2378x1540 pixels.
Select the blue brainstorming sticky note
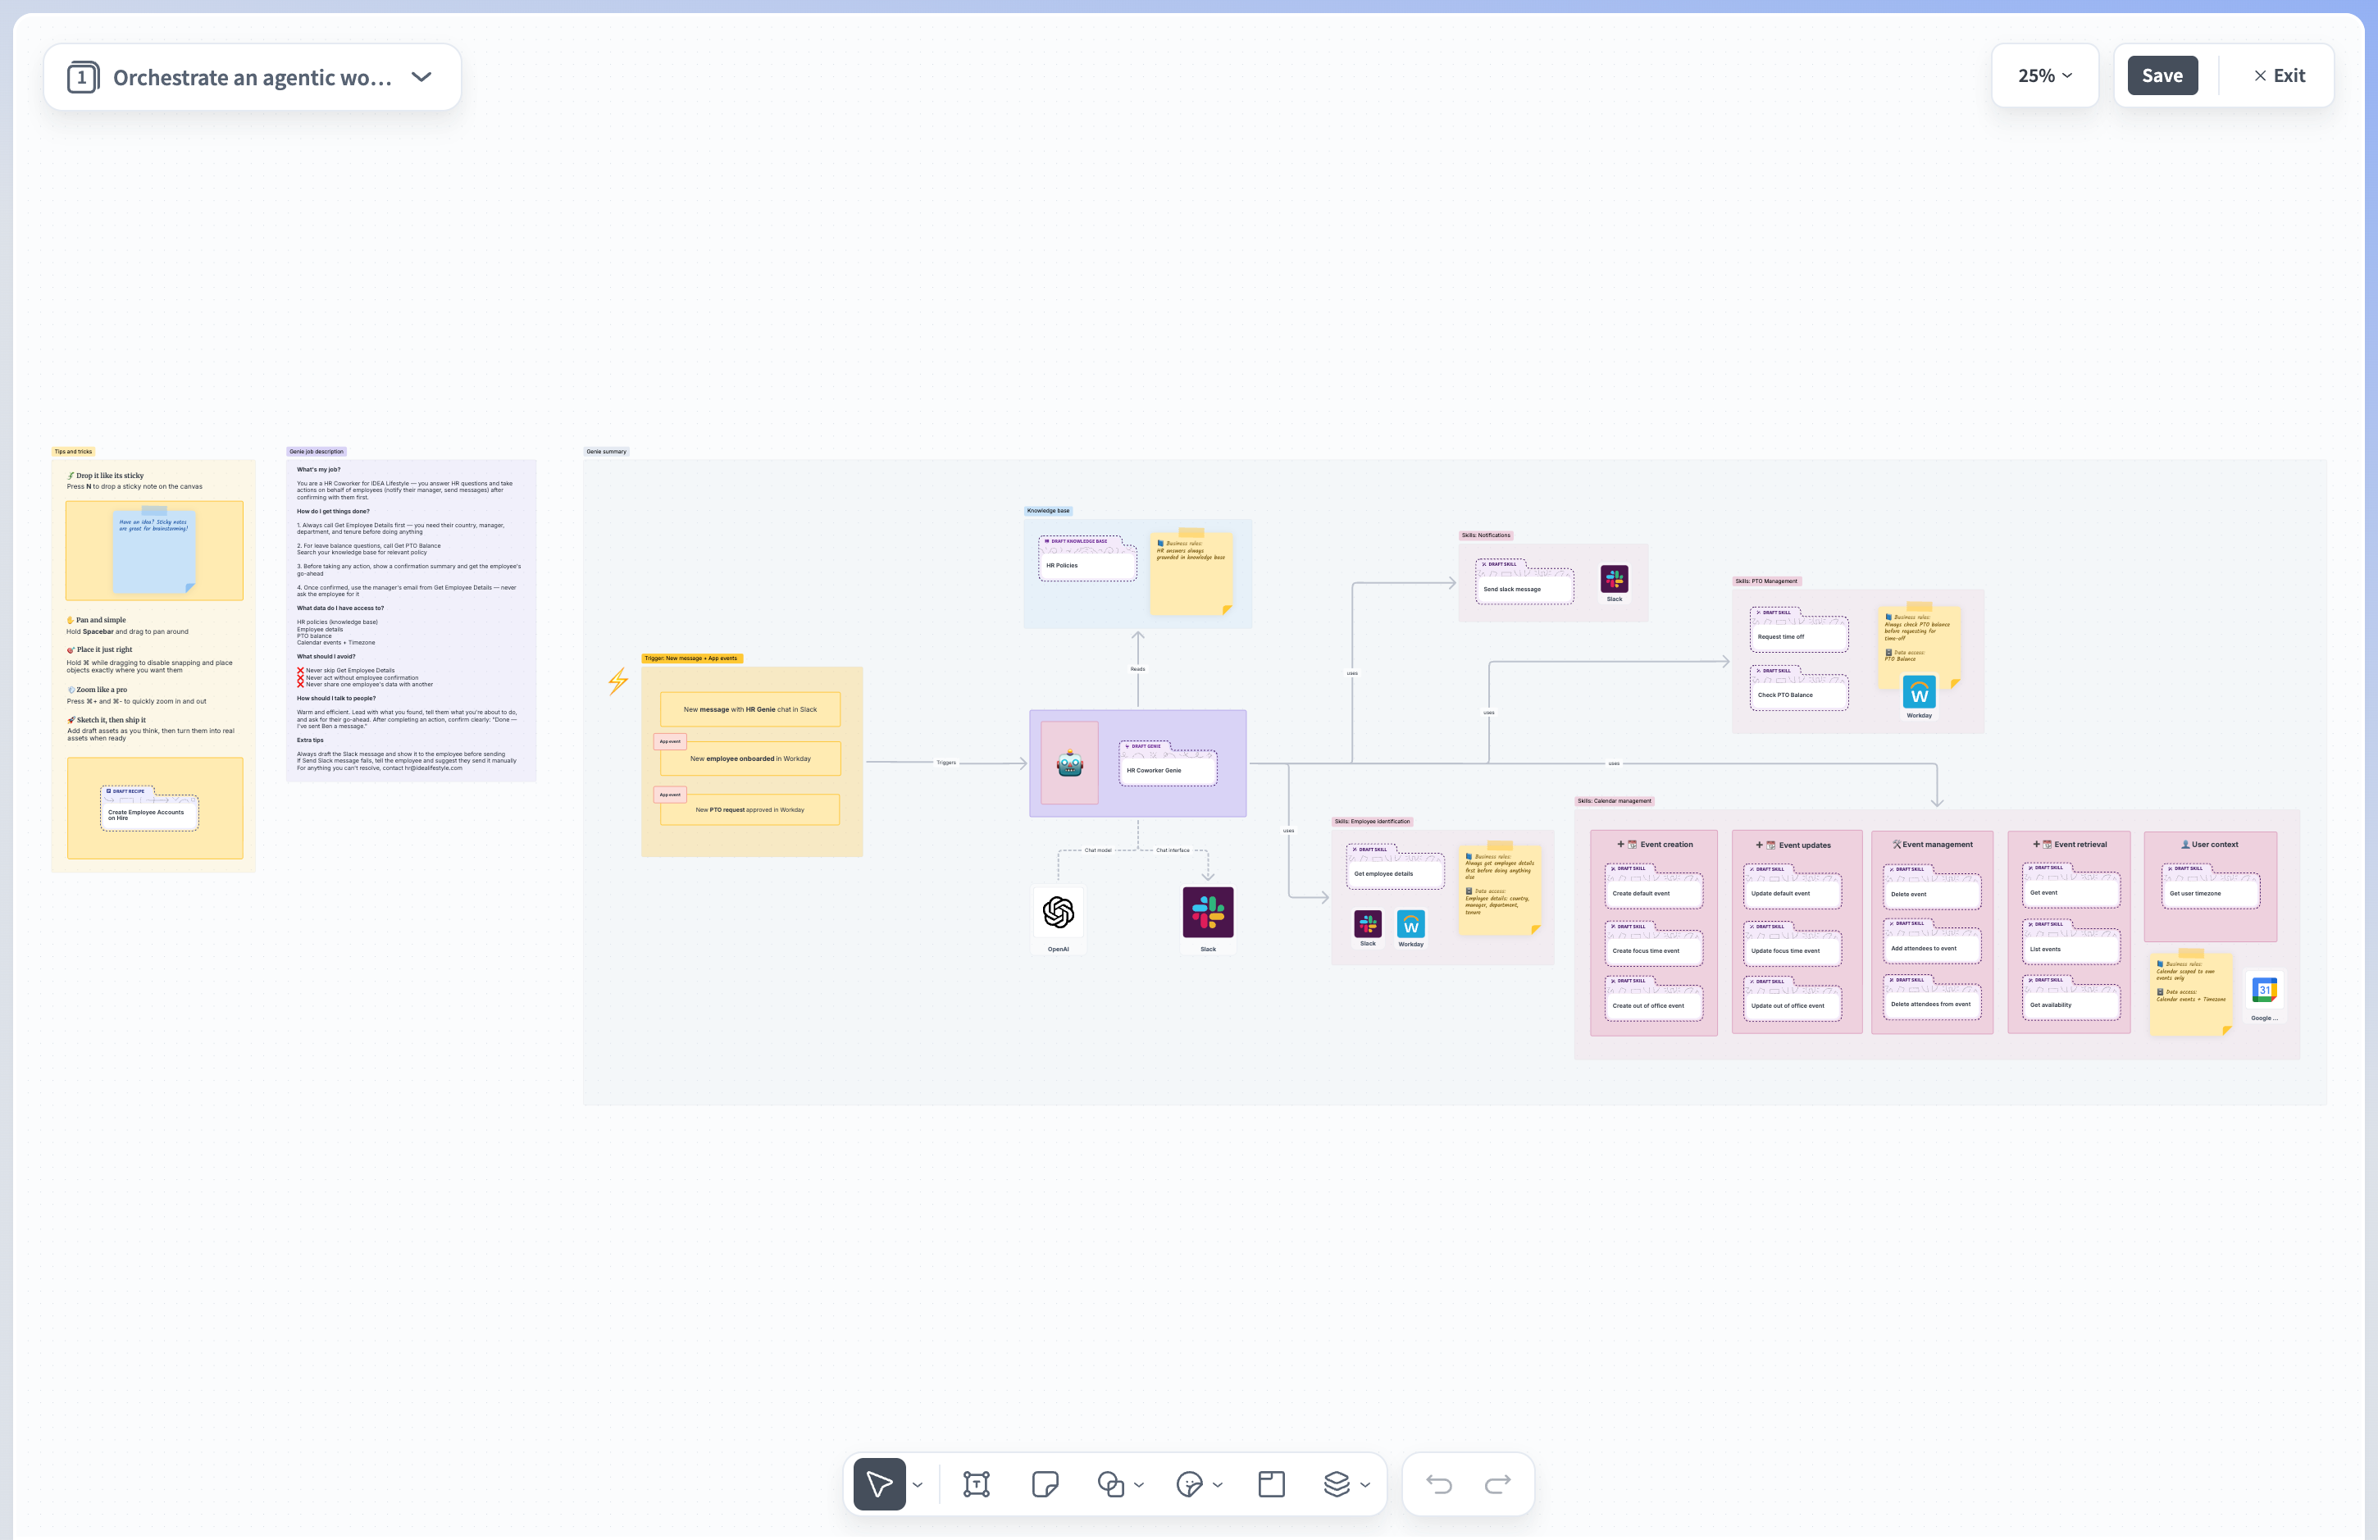(x=155, y=550)
